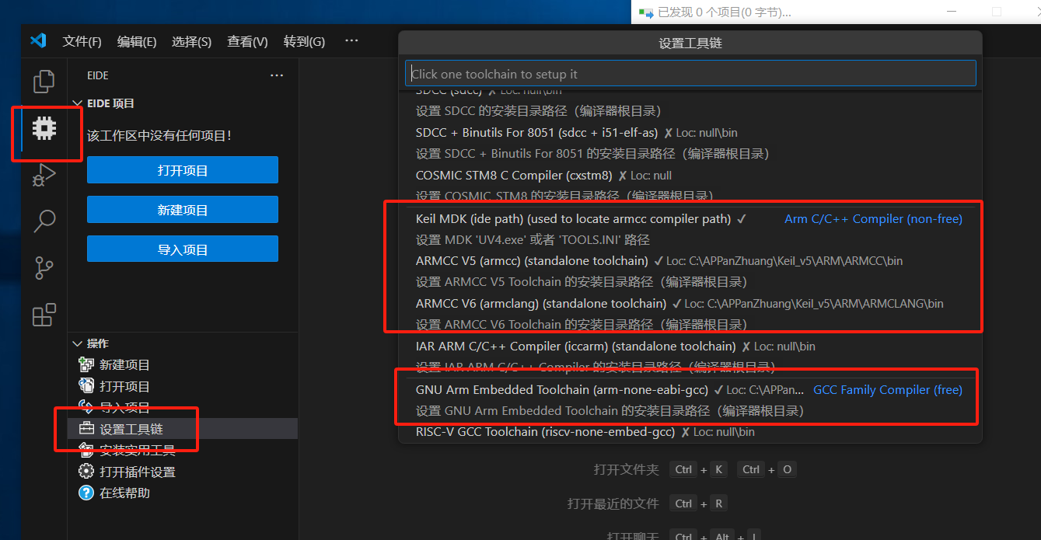The height and width of the screenshot is (540, 1041).
Task: Collapse the EIDE 项目 section
Action: coord(77,103)
